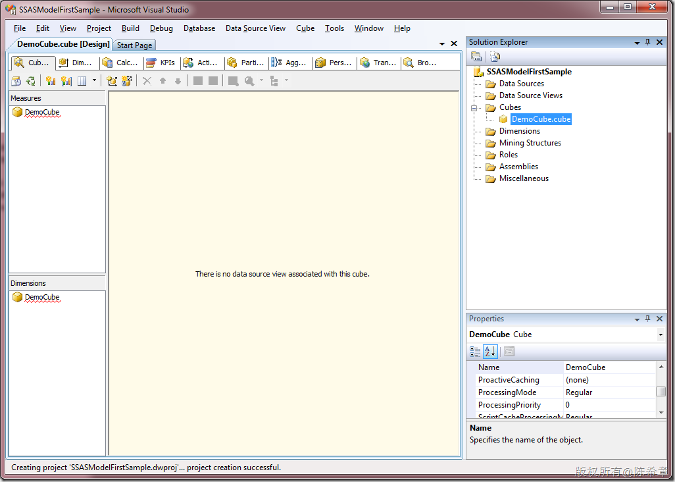Click Solution Explorer Properties toolbar icon
The width and height of the screenshot is (675, 482).
[x=476, y=57]
